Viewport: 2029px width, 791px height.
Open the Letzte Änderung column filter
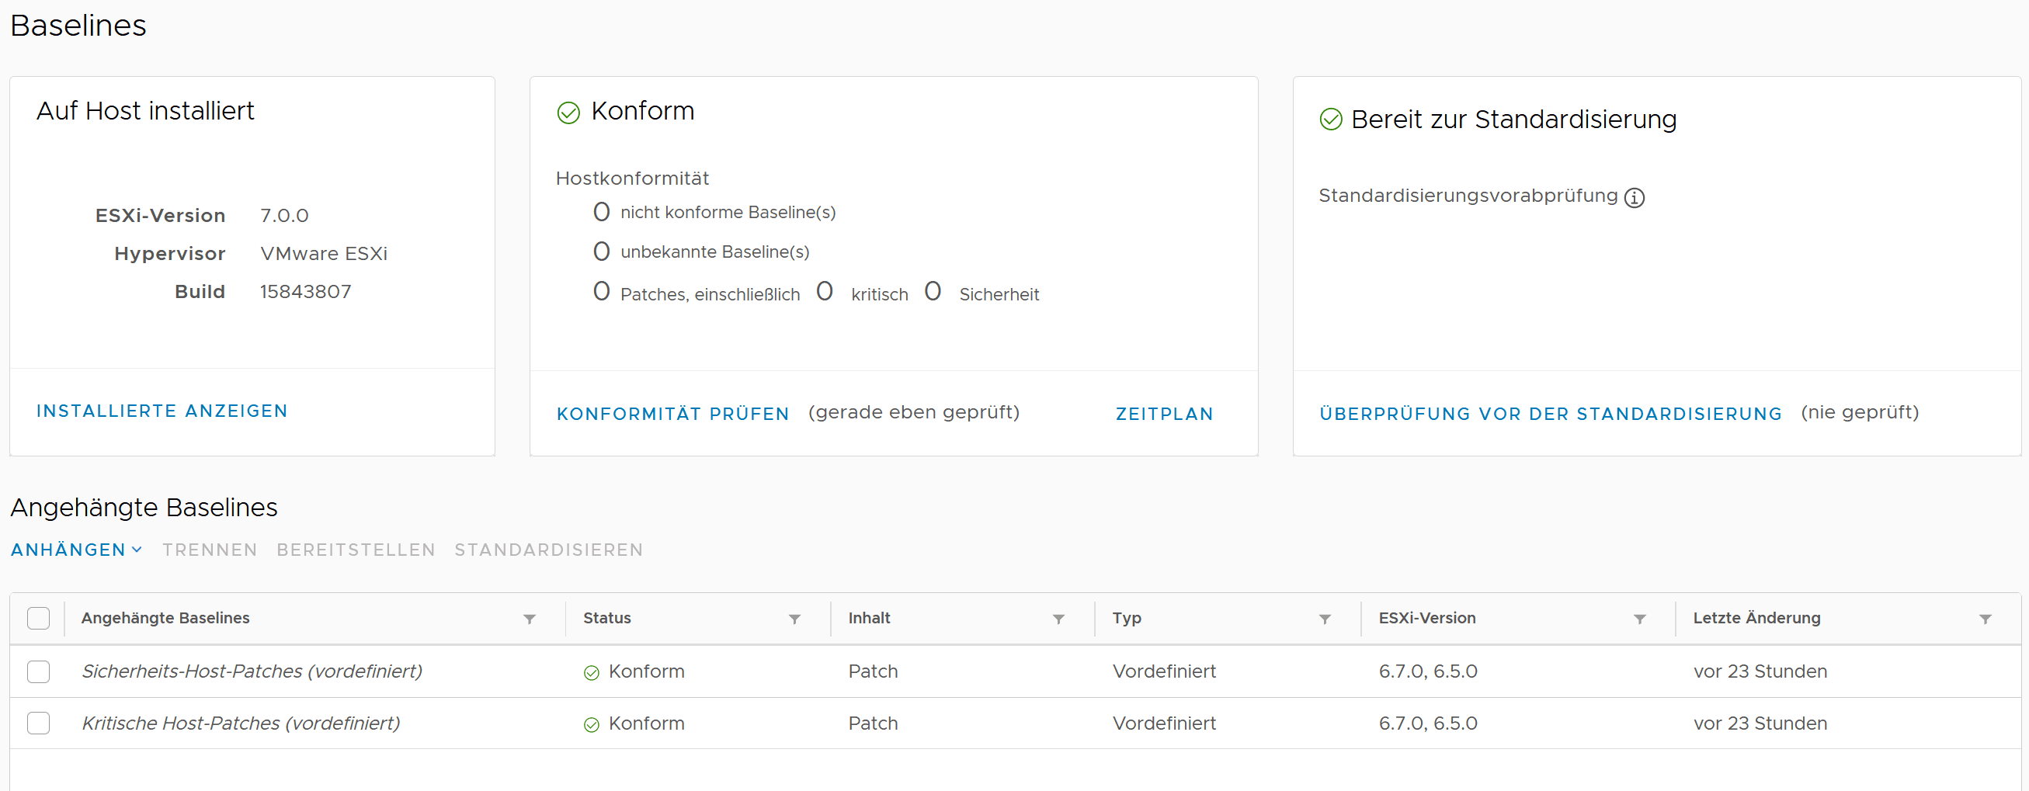pyautogui.click(x=1986, y=619)
